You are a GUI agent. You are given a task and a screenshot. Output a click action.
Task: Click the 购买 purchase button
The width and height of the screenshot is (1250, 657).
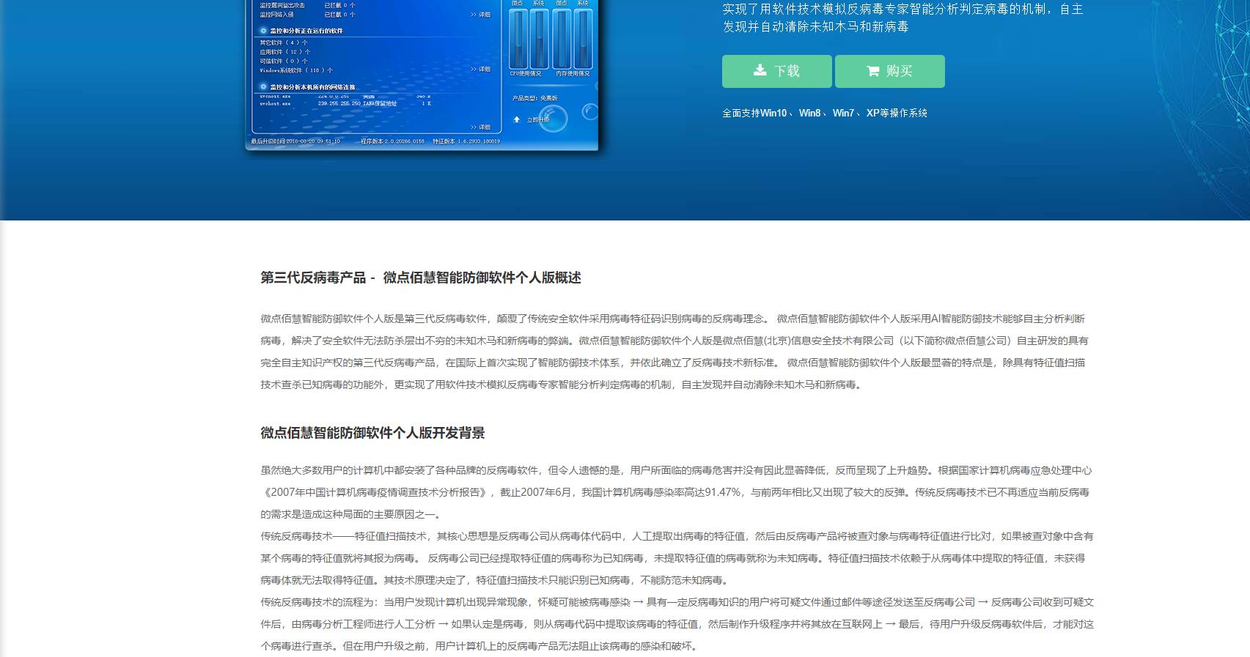tap(889, 71)
